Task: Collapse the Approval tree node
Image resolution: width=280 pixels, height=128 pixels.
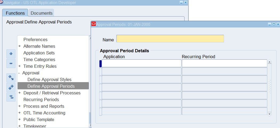Action: click(x=19, y=73)
